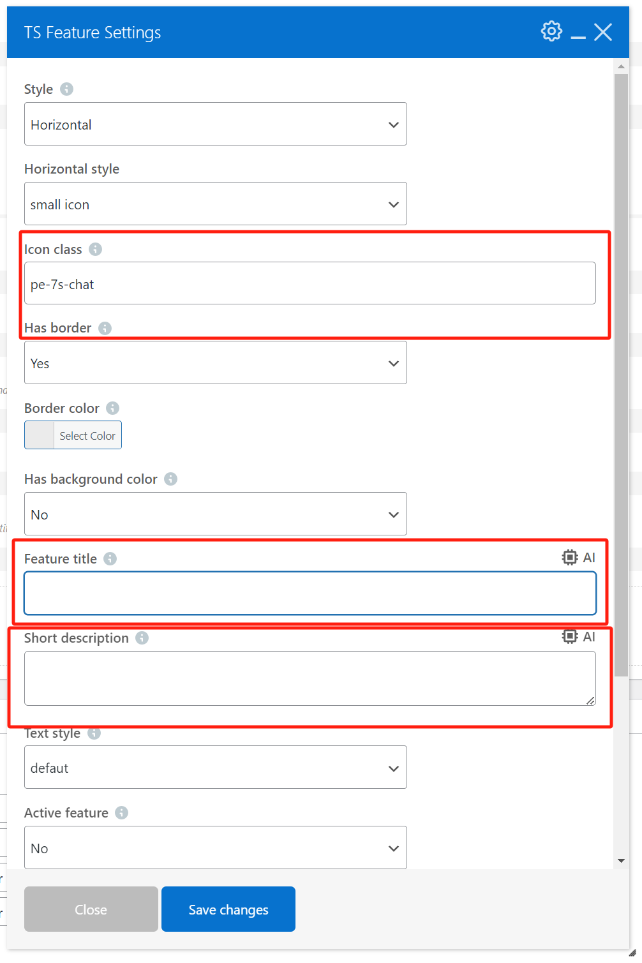Open the Has border dropdown
The width and height of the screenshot is (642, 963).
tap(215, 362)
